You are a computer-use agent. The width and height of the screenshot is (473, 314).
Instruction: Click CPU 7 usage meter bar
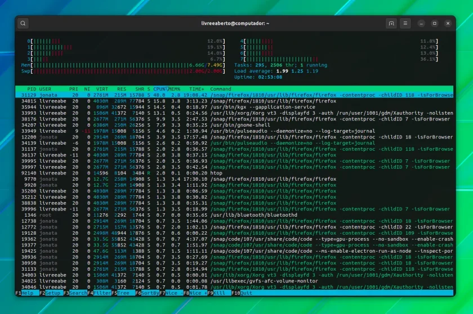[x=339, y=59]
